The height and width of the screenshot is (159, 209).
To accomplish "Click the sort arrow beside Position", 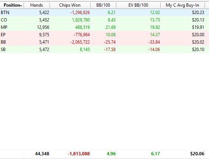I will coord(21,6).
